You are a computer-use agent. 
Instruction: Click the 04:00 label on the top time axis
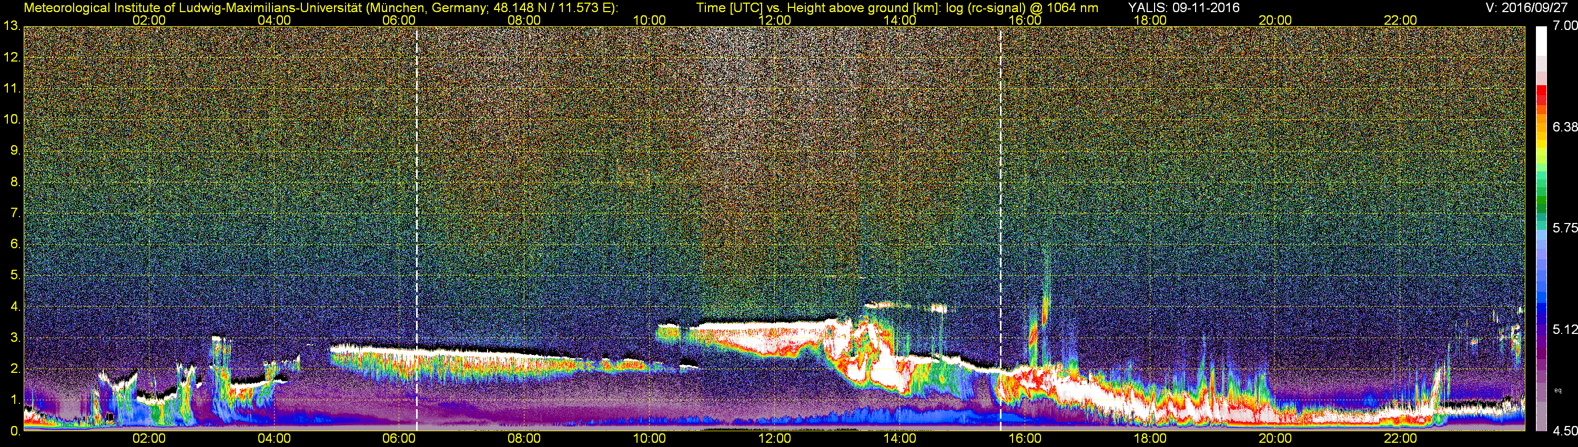(x=274, y=20)
